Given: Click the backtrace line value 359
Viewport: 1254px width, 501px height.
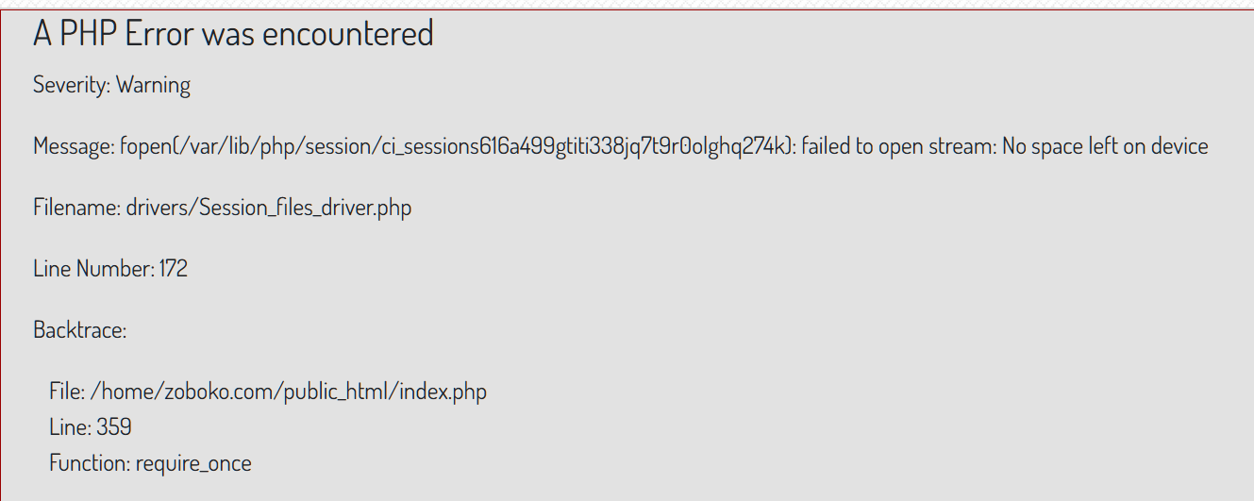Looking at the screenshot, I should 114,427.
